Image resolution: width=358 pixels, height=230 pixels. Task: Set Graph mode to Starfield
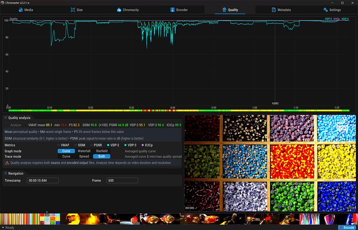coord(102,151)
